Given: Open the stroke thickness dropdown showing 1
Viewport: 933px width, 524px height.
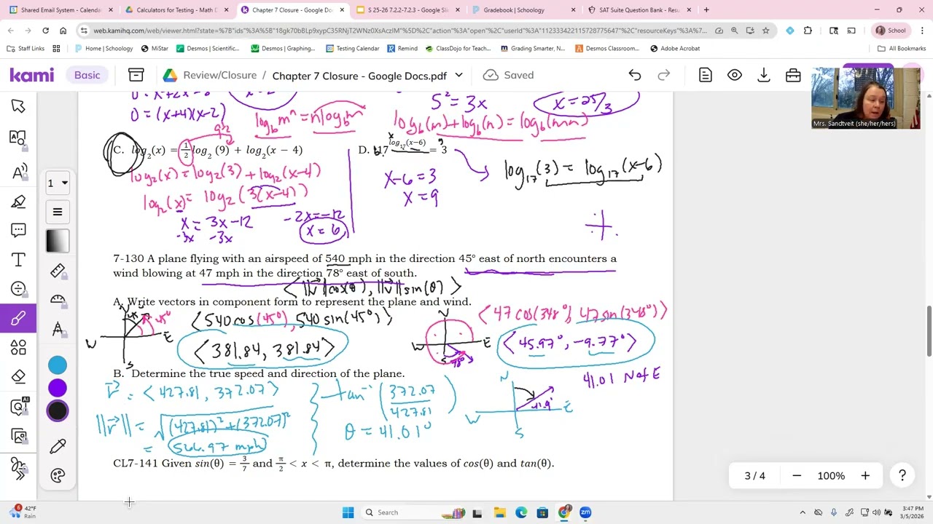Looking at the screenshot, I should tap(58, 183).
